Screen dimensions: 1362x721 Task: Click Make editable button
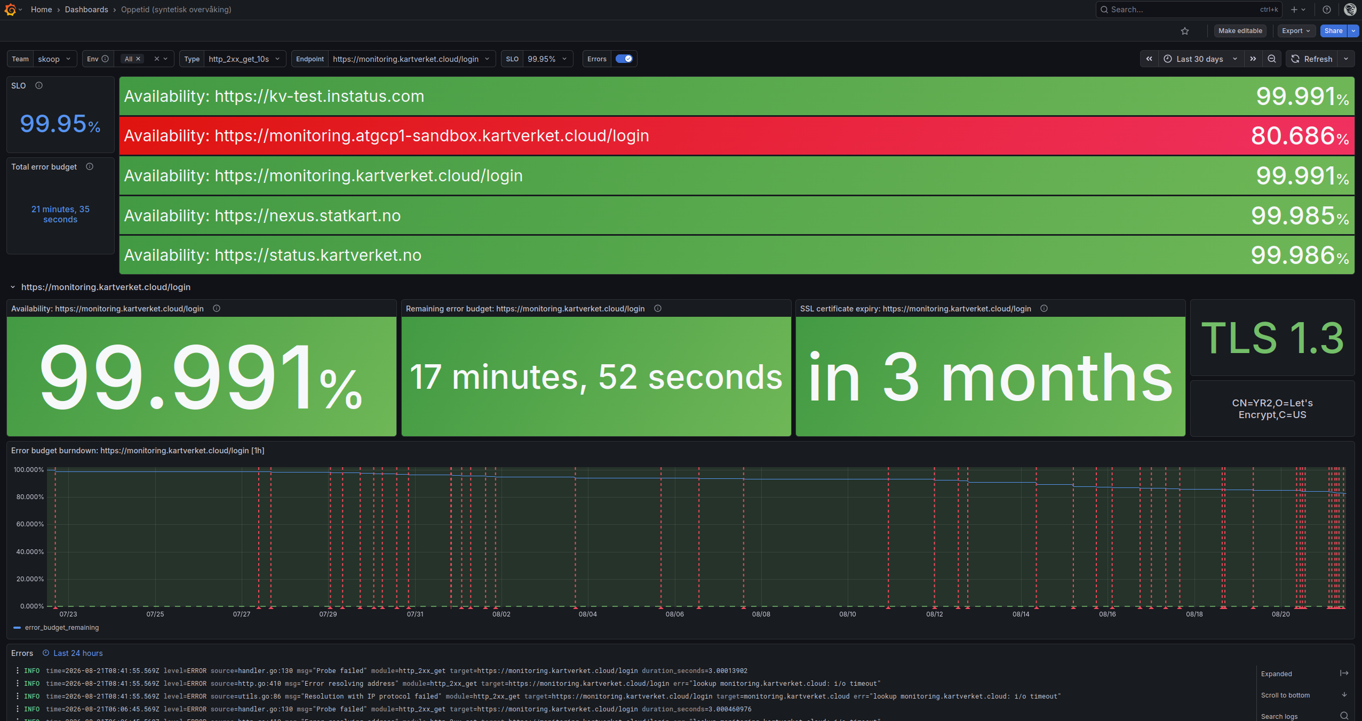[1240, 31]
